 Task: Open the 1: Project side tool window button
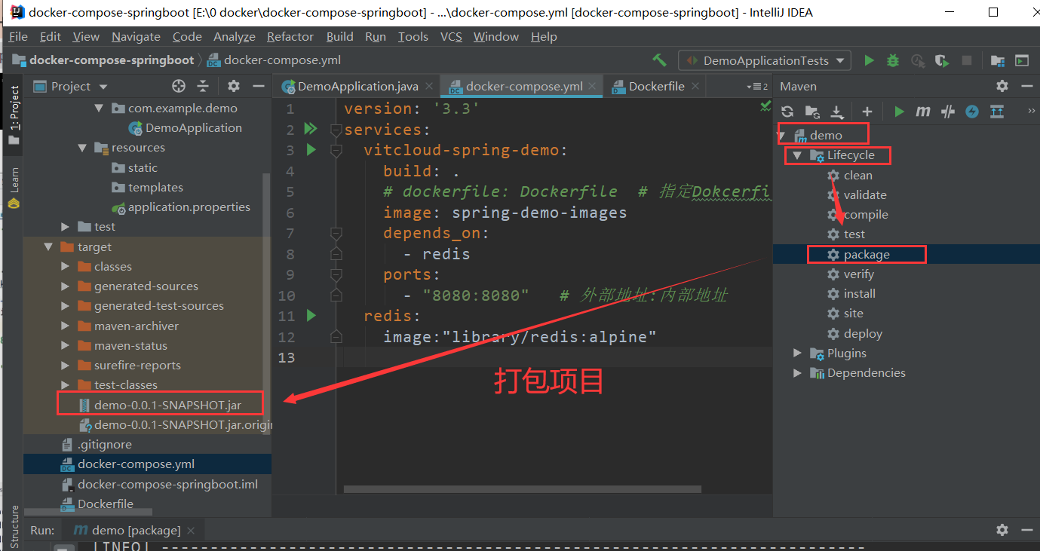click(14, 113)
